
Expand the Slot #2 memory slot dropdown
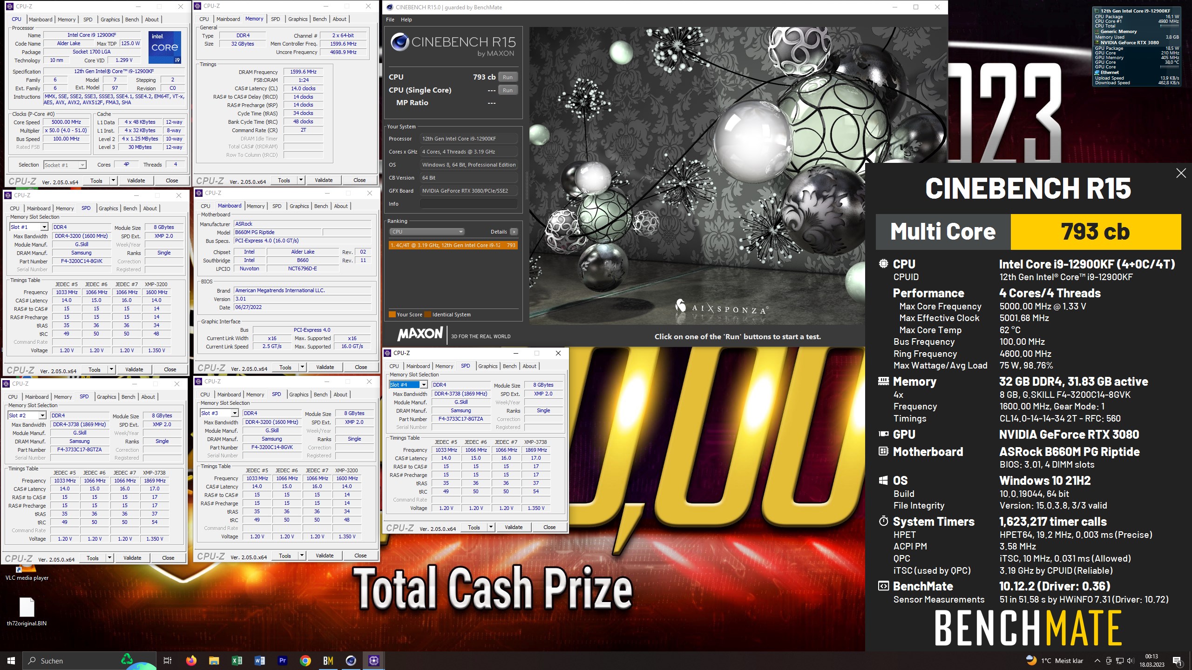(42, 415)
